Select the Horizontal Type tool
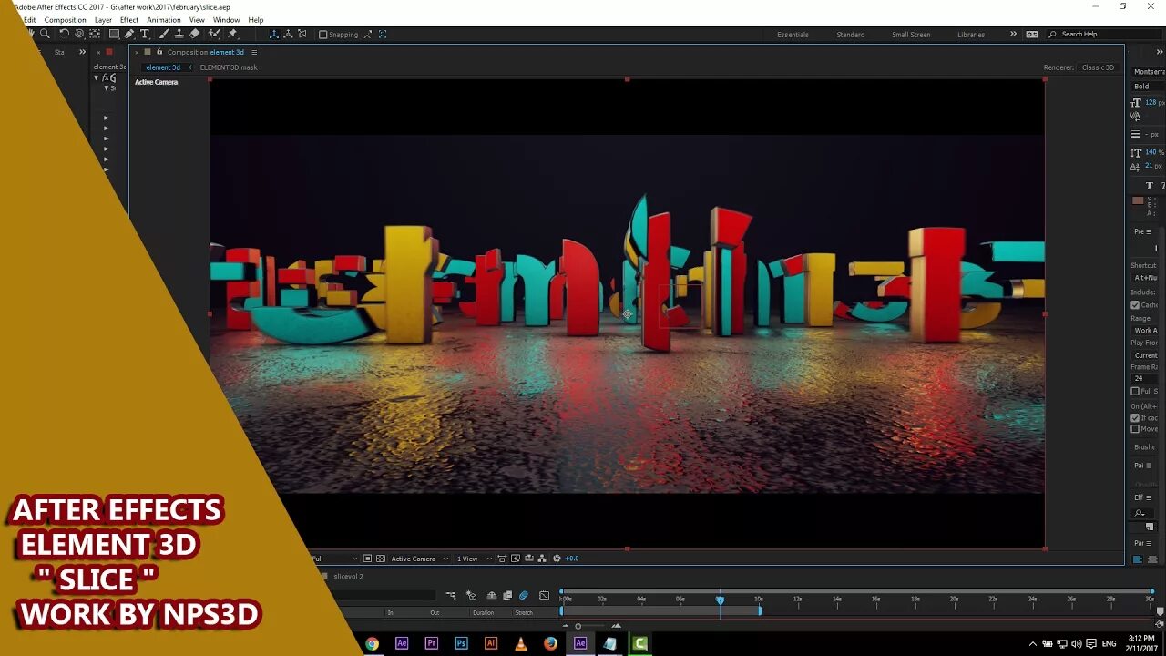Viewport: 1166px width, 656px height. (x=144, y=34)
